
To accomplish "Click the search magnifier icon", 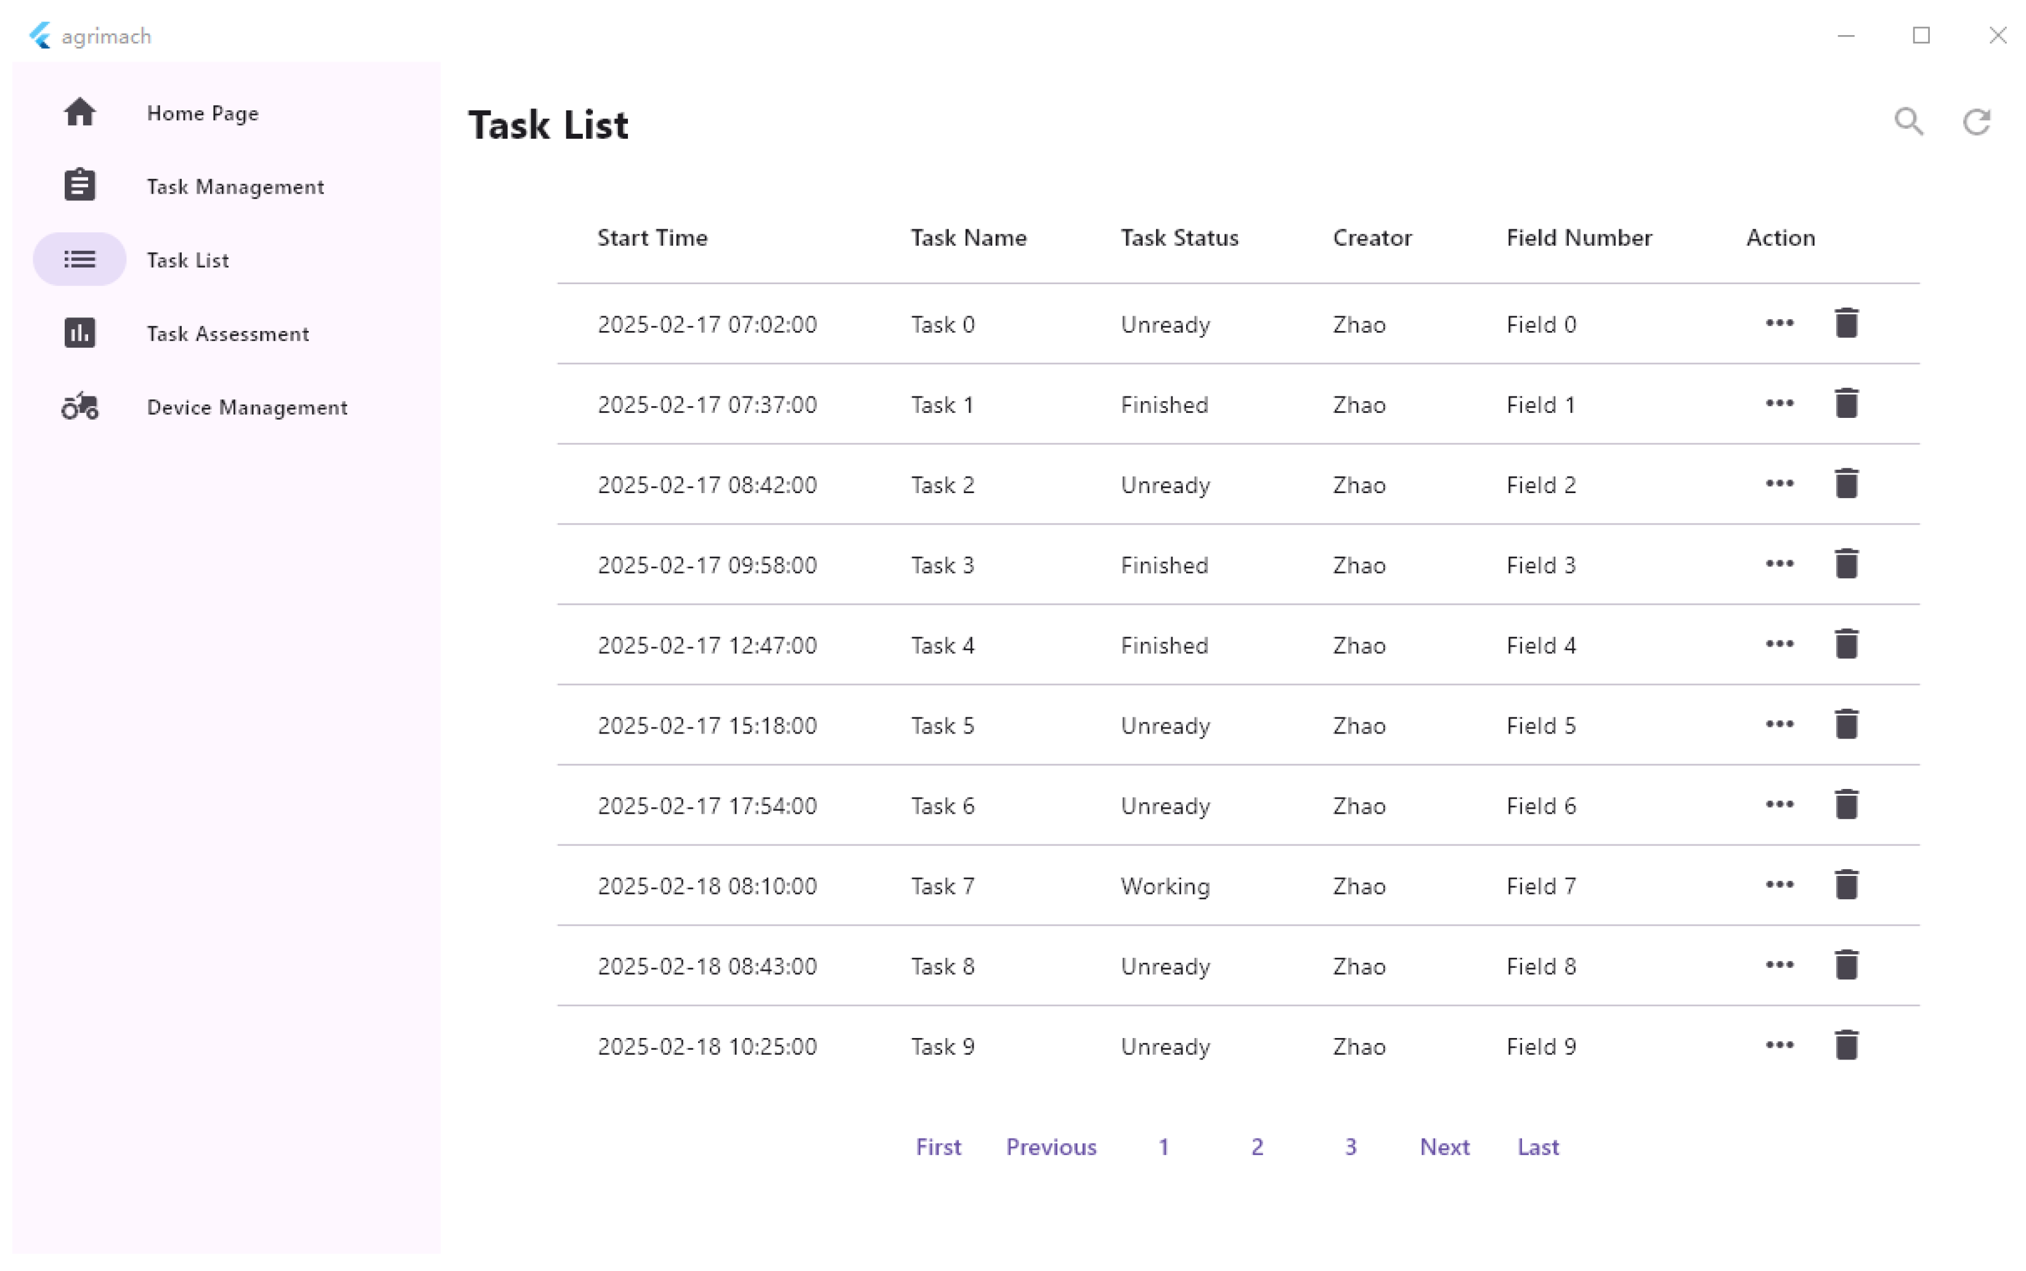I will click(1908, 122).
